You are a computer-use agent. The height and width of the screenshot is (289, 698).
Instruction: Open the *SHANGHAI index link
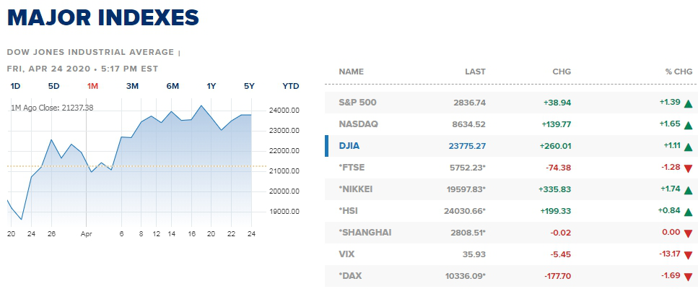(365, 233)
